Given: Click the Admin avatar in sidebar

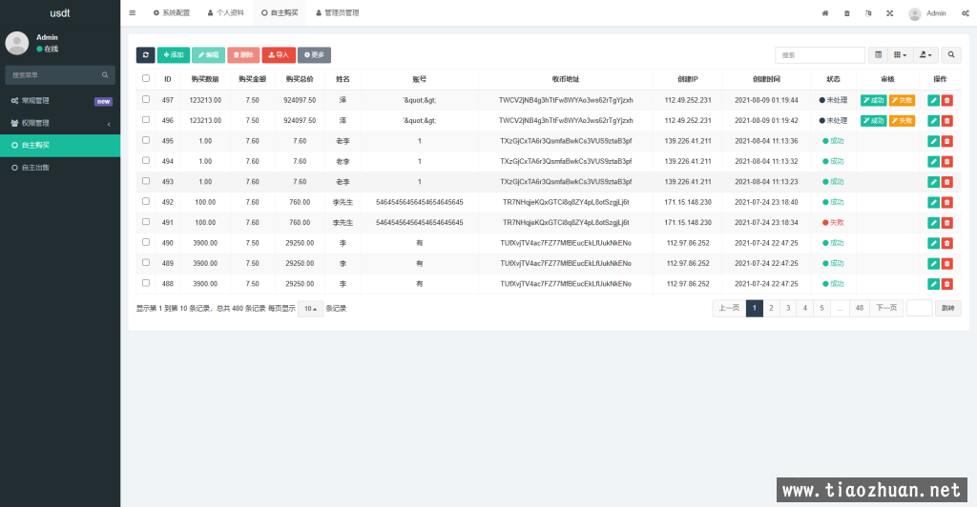Looking at the screenshot, I should (17, 43).
